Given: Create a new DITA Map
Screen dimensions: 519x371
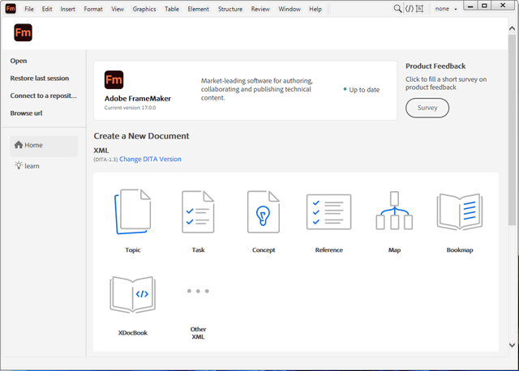Looking at the screenshot, I should click(x=394, y=212).
